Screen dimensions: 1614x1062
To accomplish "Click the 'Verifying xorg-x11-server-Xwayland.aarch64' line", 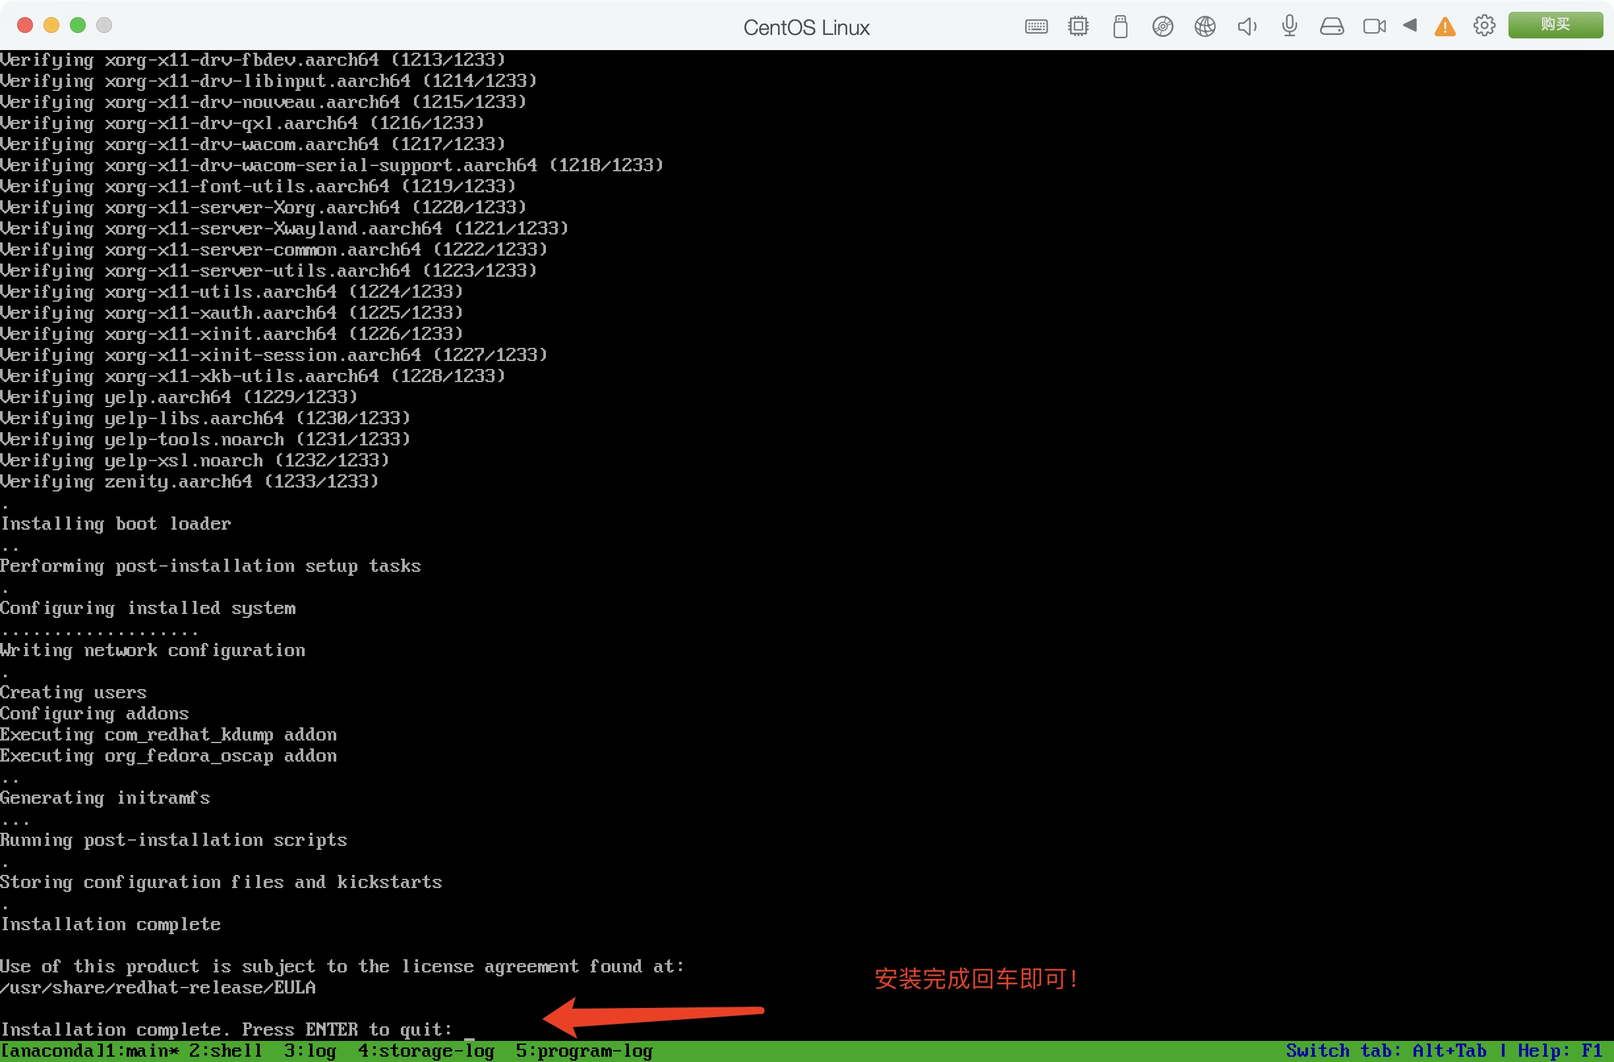I will (x=284, y=228).
